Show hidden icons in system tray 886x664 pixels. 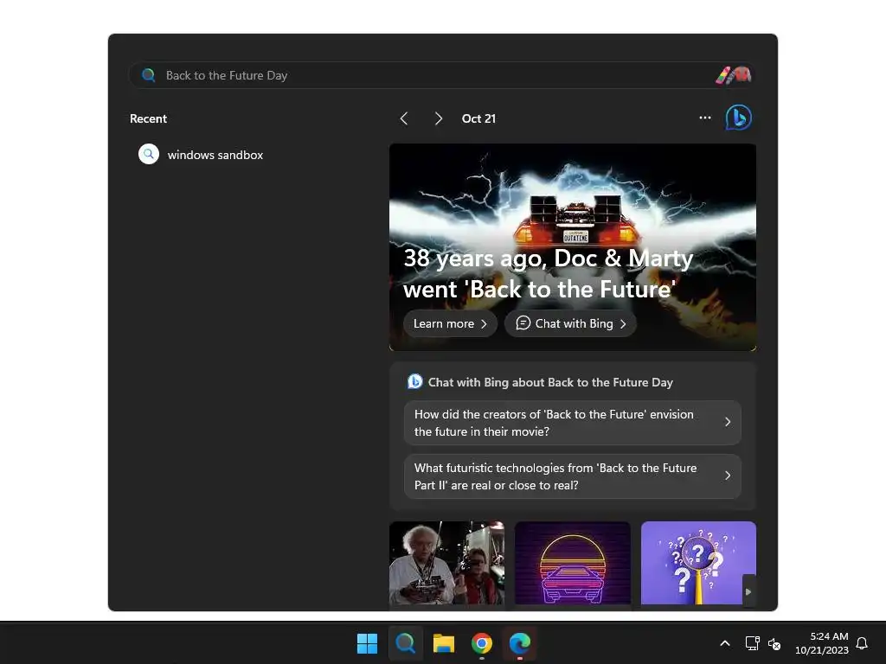coord(725,643)
